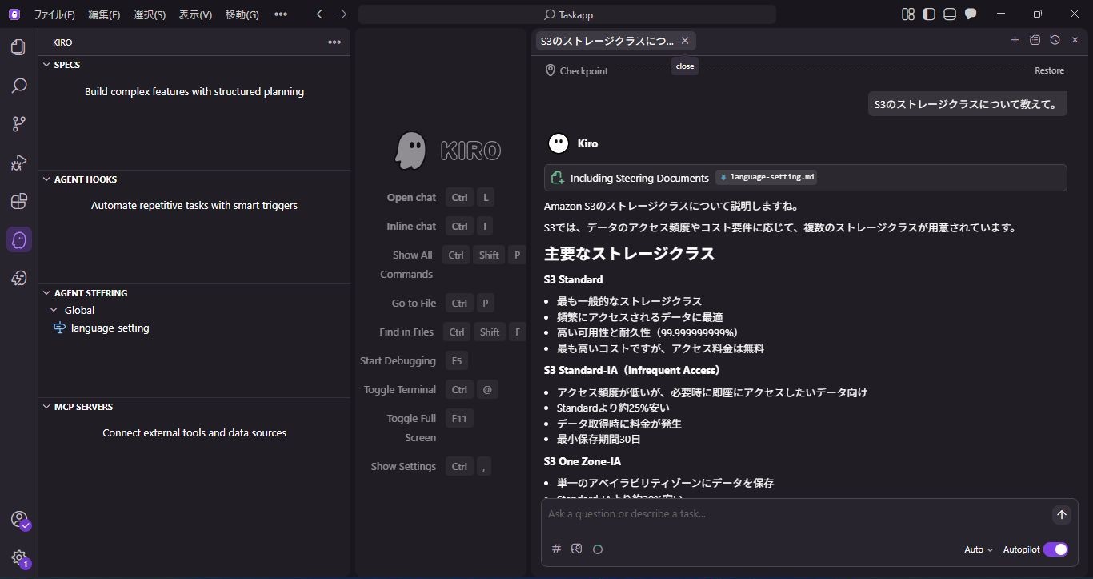
Task: Open chat history in the chat panel
Action: 1055,39
